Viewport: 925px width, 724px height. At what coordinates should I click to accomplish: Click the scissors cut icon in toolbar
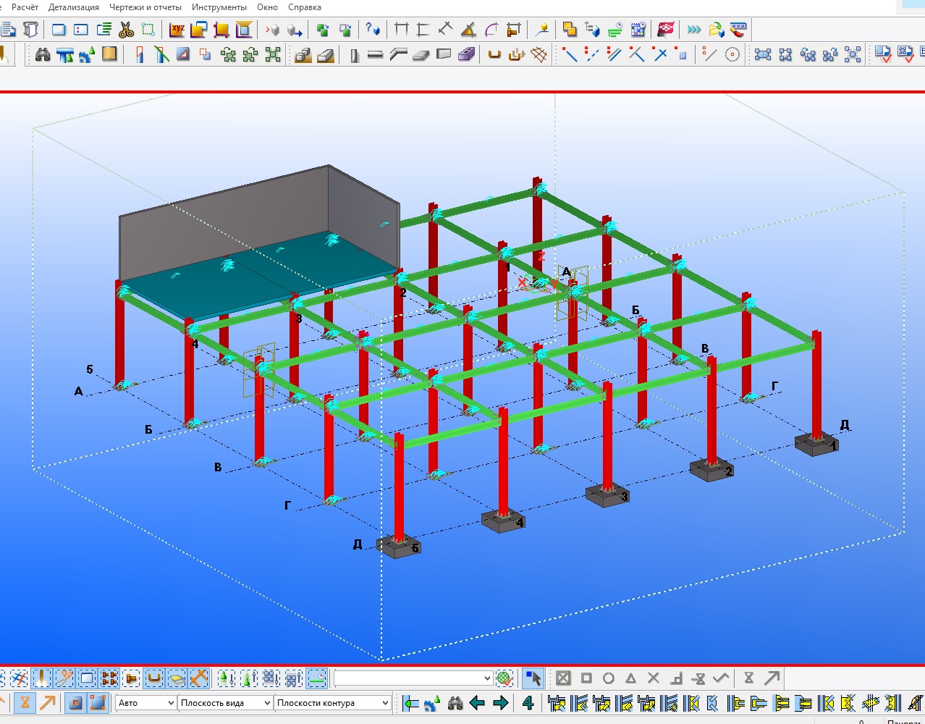click(126, 30)
